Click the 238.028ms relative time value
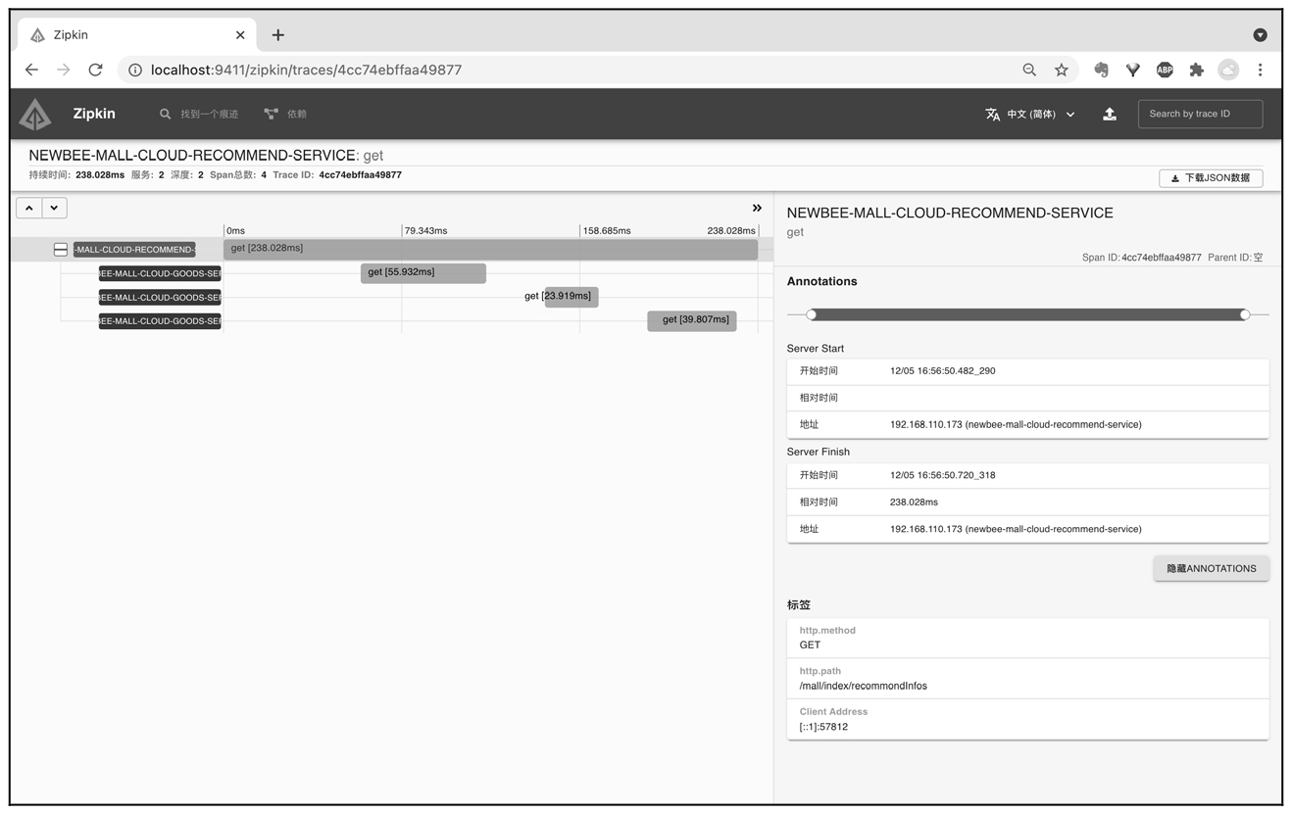Screen dimensions: 1292x814 pos(914,502)
